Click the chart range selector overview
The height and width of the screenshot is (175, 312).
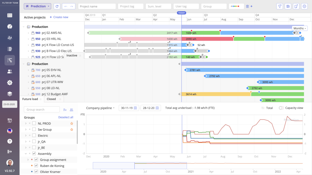(x=140, y=166)
